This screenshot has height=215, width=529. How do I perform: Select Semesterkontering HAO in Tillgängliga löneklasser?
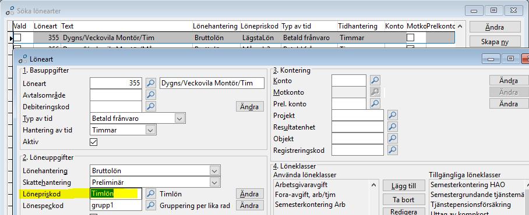(468, 185)
